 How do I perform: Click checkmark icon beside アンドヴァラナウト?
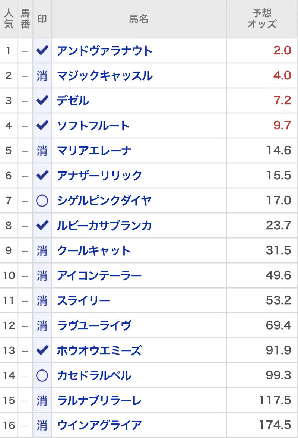(x=42, y=50)
